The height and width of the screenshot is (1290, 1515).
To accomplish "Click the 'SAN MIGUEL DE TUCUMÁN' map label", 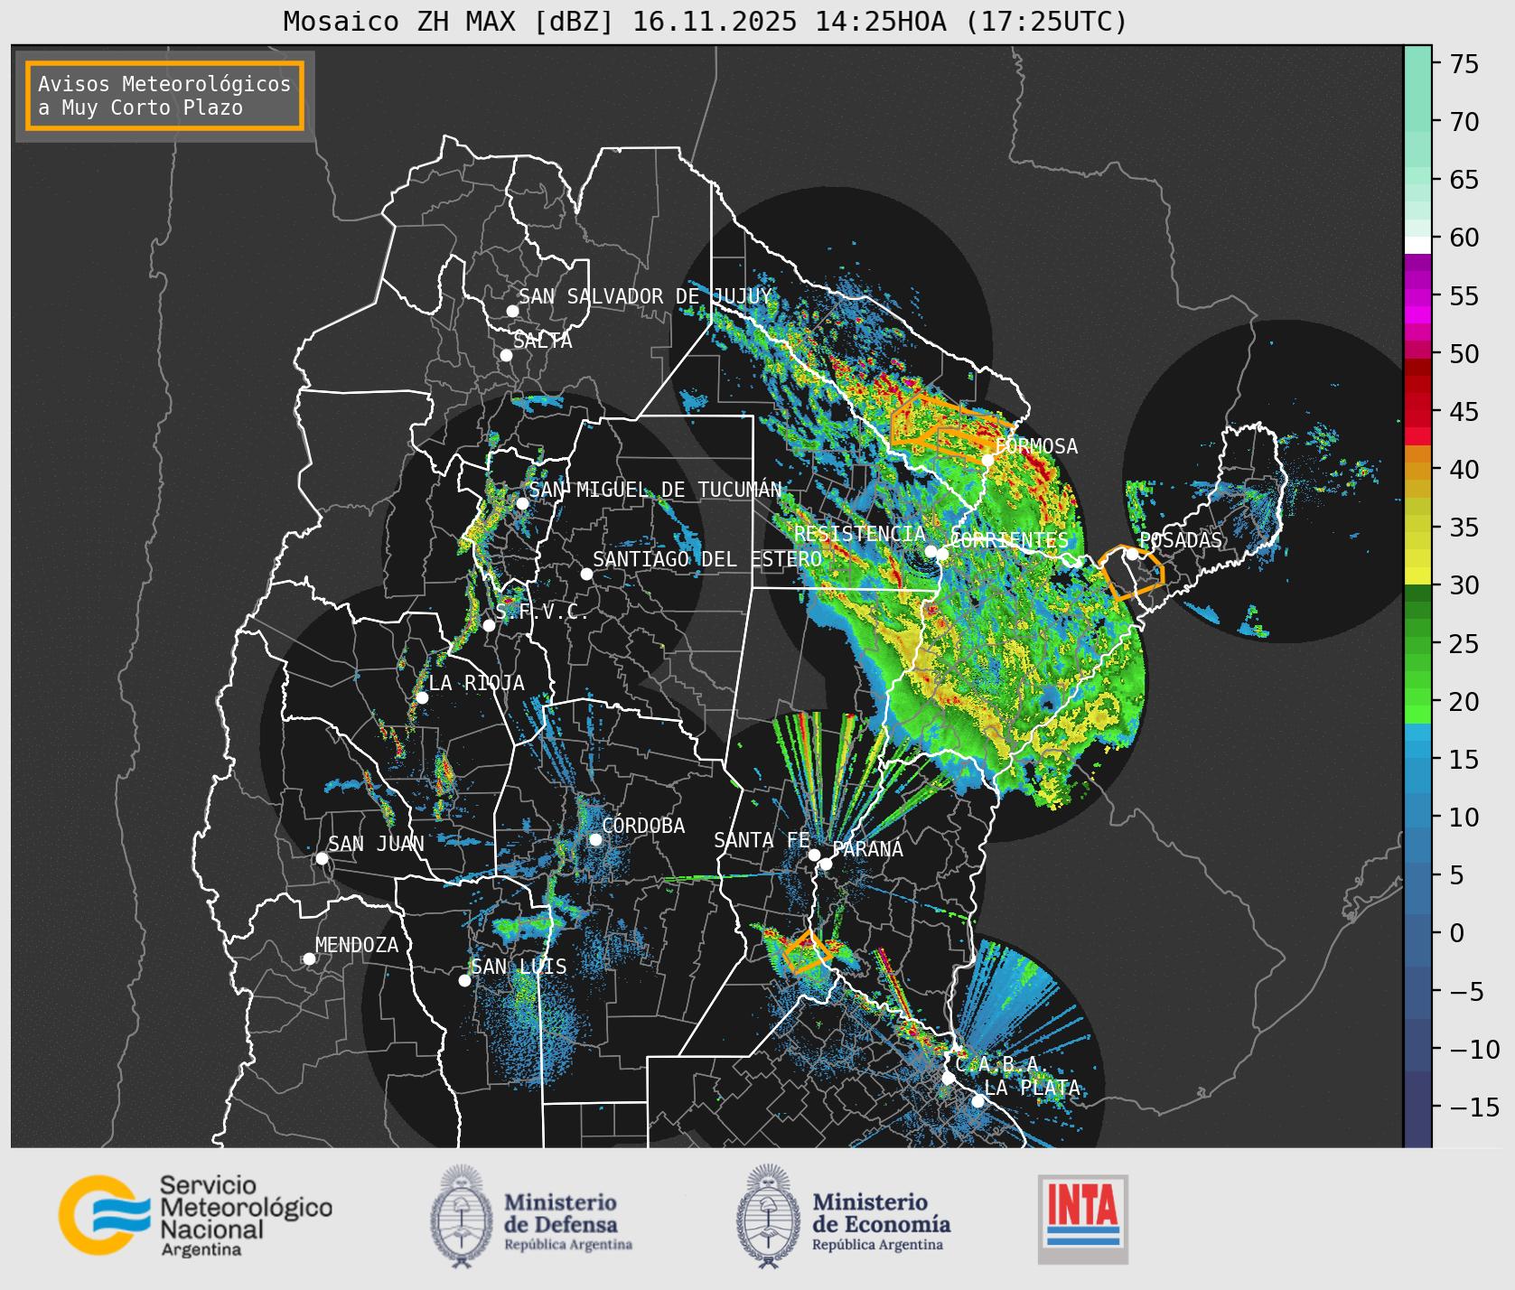I will point(656,490).
